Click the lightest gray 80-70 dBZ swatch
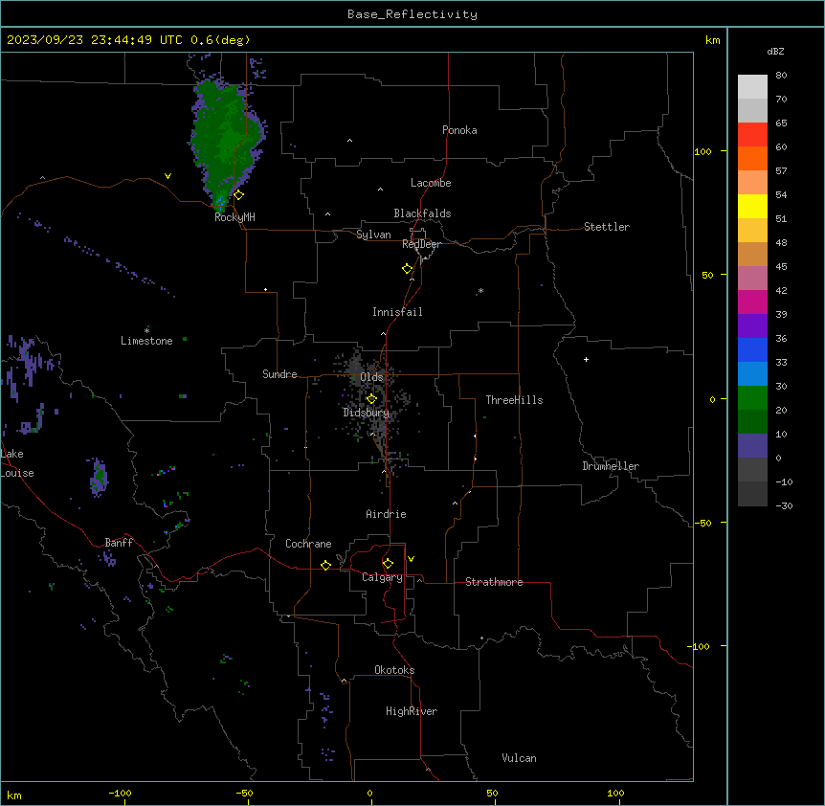The height and width of the screenshot is (806, 825). [752, 87]
